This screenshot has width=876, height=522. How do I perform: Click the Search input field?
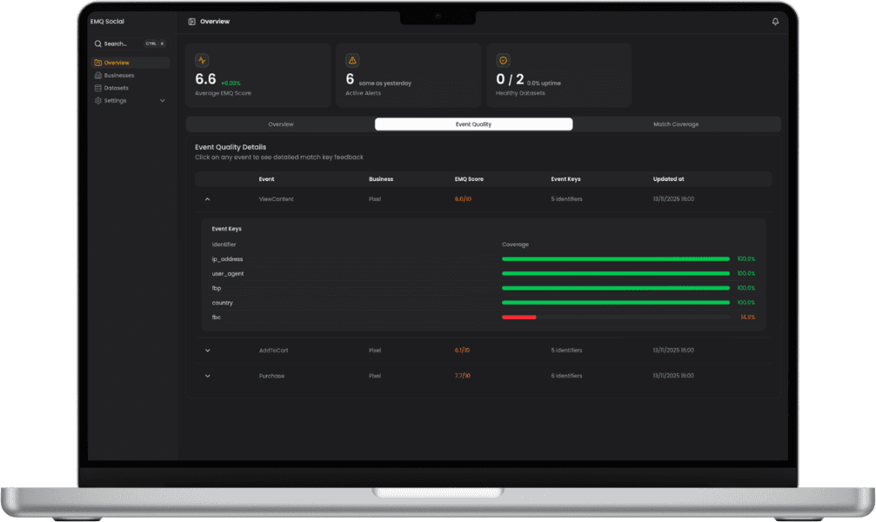pos(122,43)
